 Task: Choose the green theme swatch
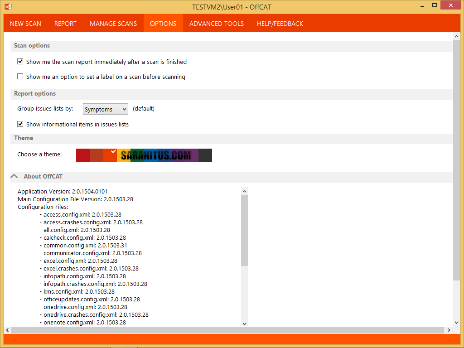coord(137,155)
